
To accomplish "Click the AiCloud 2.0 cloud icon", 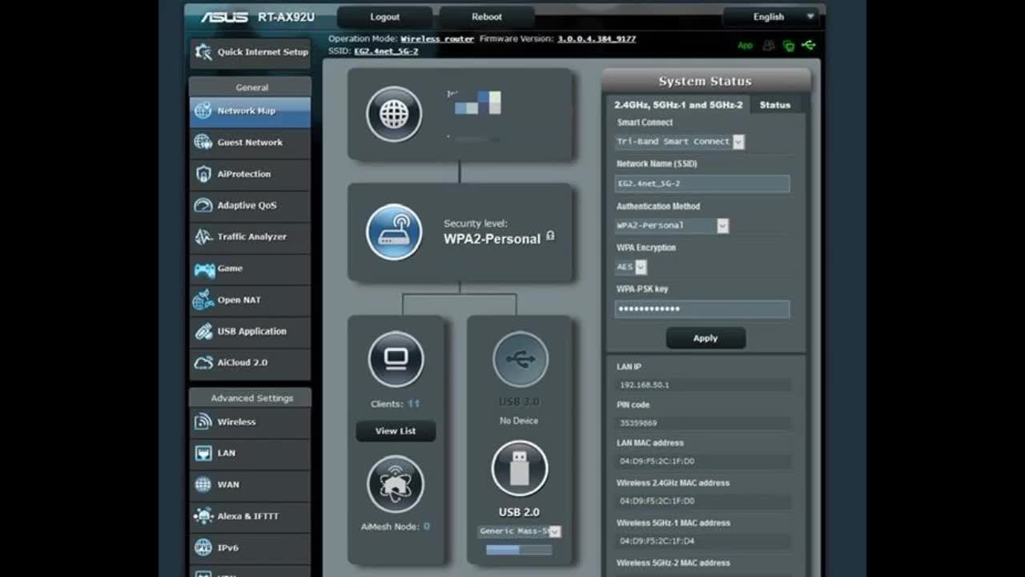I will pos(203,362).
